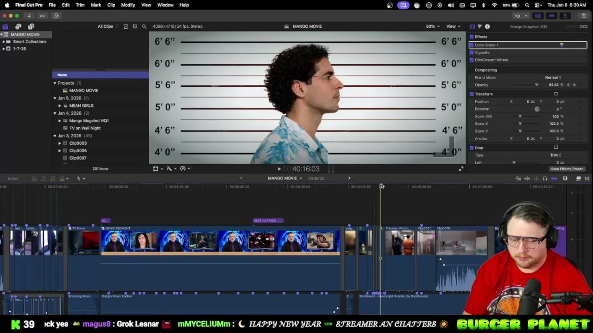Toggle the Transform checkbox
This screenshot has height=333, width=593.
(472, 94)
